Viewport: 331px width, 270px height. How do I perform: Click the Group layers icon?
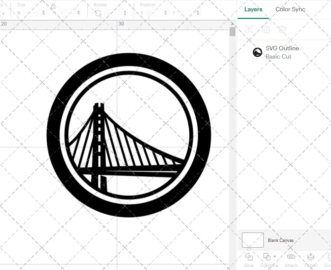click(x=249, y=29)
